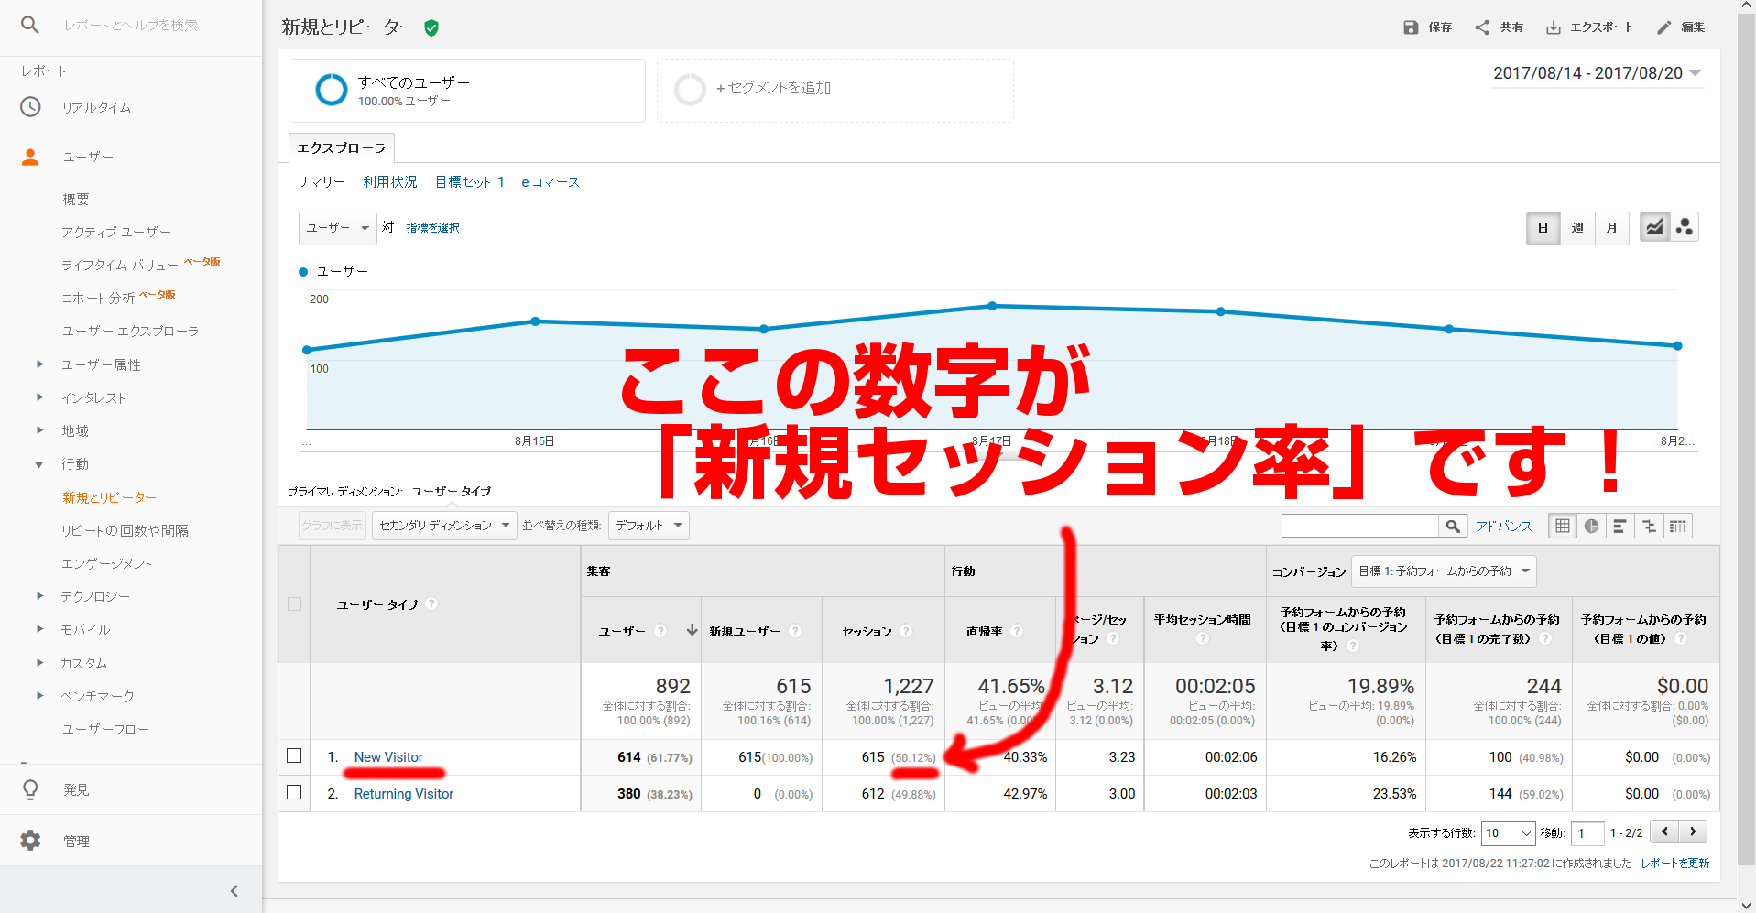This screenshot has width=1756, height=913.
Task: Select the pivot table view icon
Action: [1677, 526]
